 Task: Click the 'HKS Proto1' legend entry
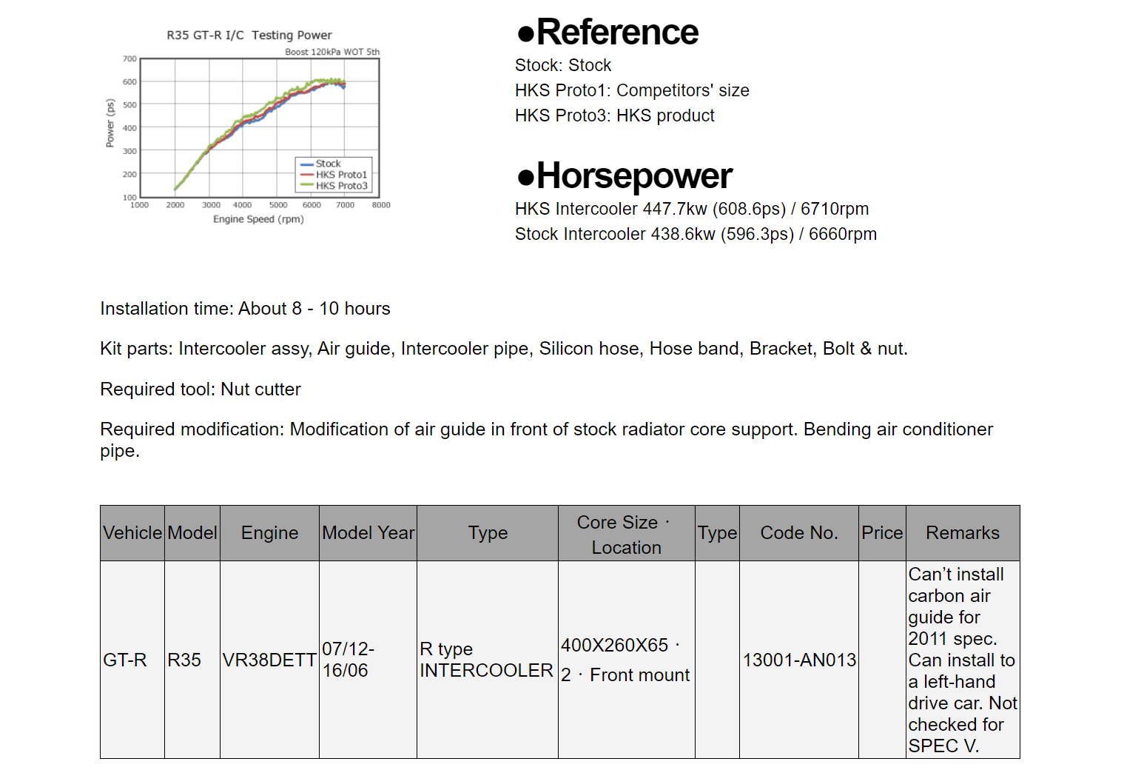[x=334, y=175]
